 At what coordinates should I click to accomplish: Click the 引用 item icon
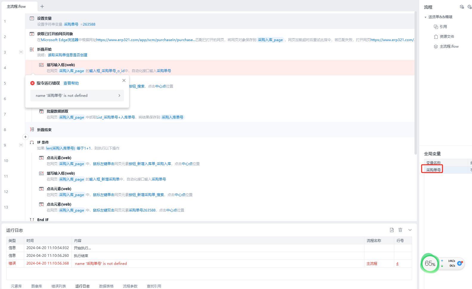click(436, 27)
